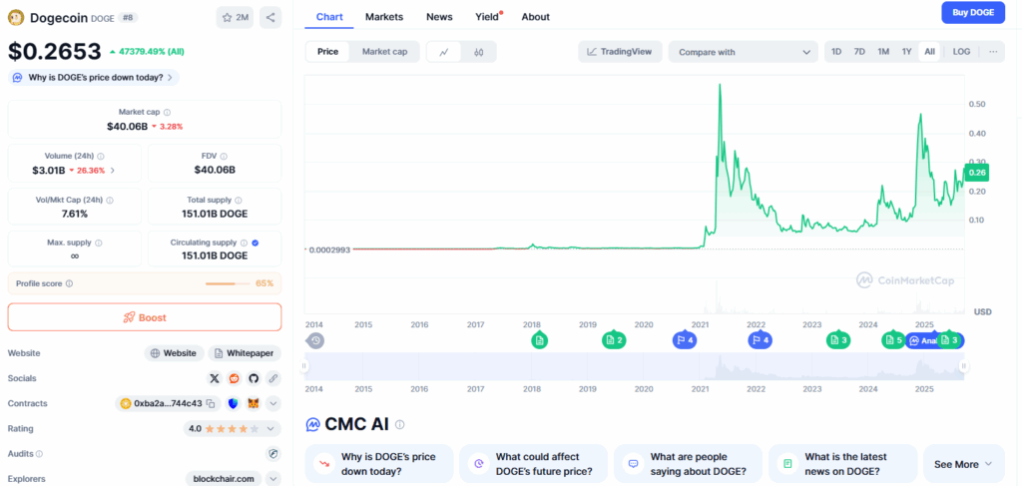This screenshot has height=486, width=1022.
Task: Set chart range to 1M
Action: (883, 52)
